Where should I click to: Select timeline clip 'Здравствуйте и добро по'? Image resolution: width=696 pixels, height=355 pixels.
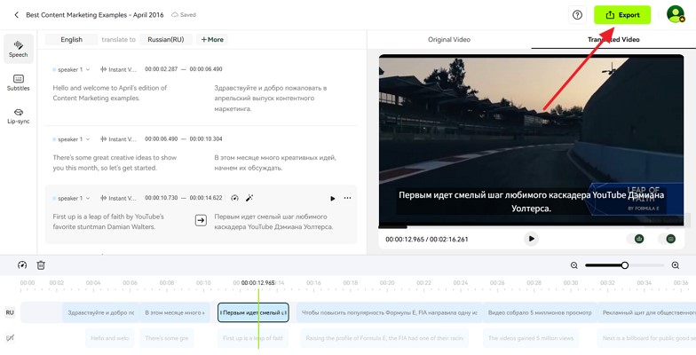point(100,312)
